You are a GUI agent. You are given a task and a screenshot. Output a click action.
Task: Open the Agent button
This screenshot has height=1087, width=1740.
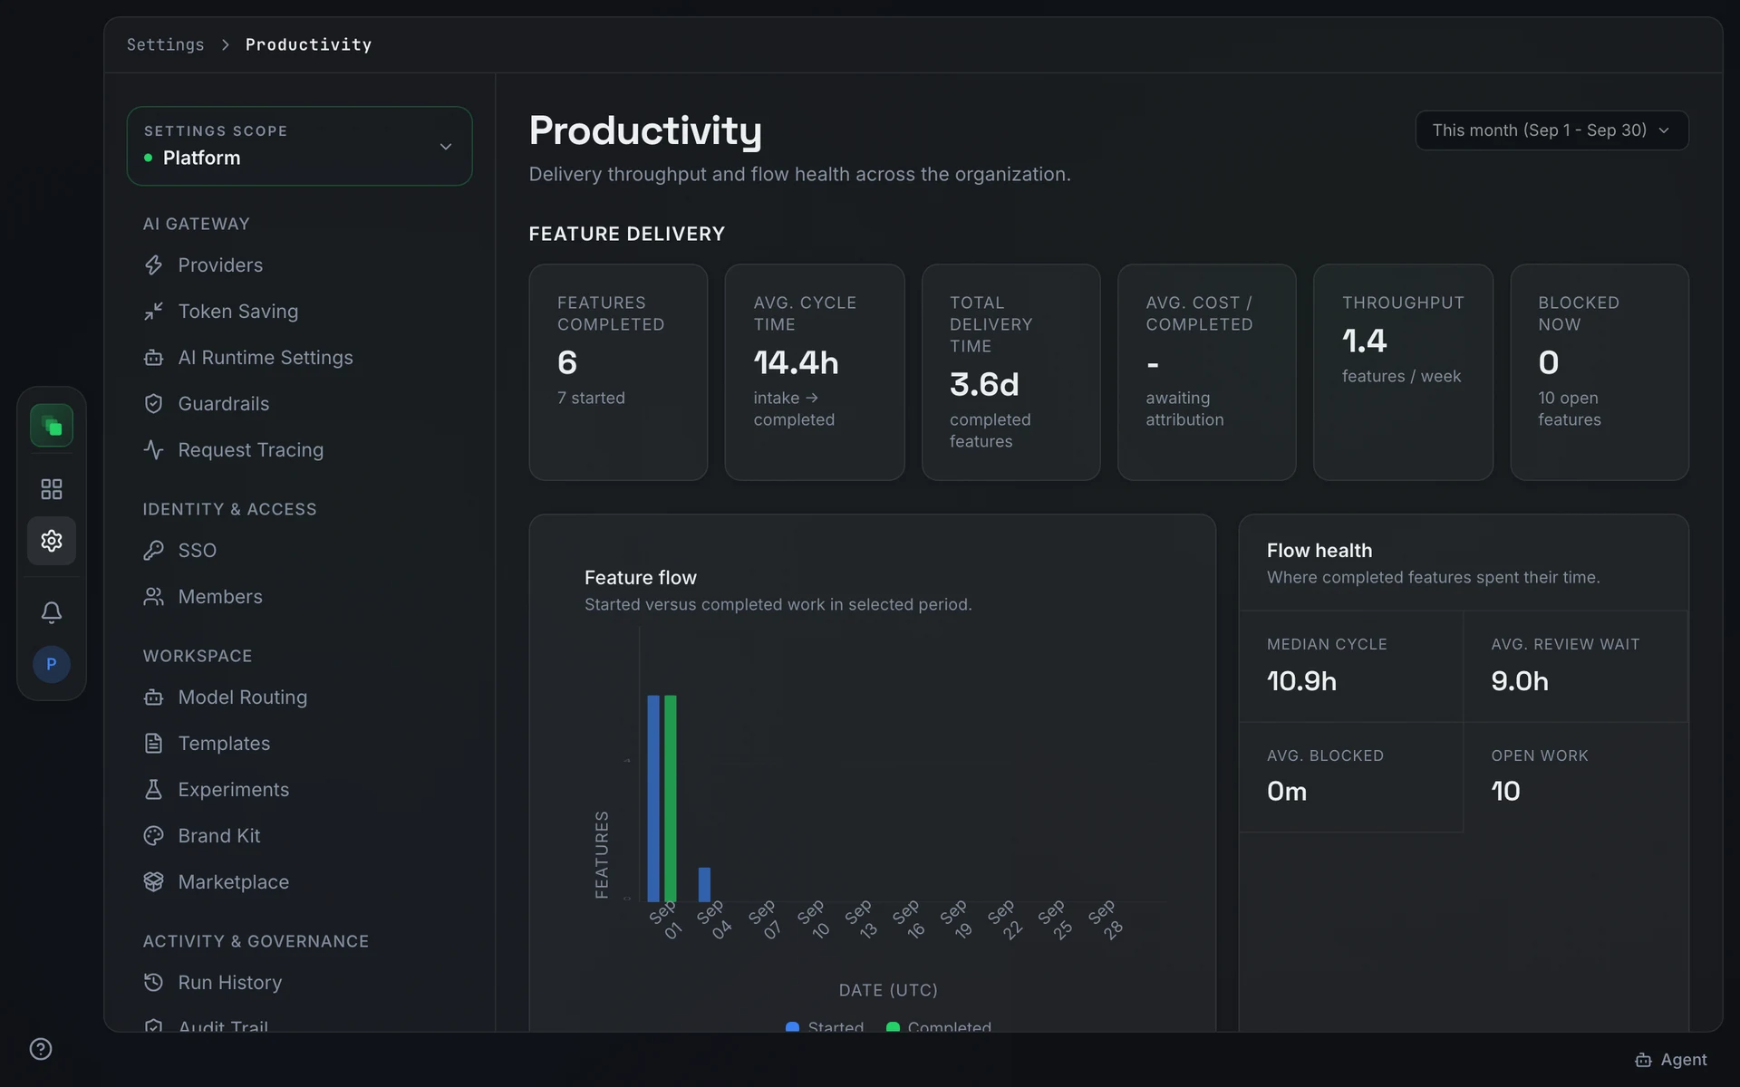(x=1670, y=1060)
